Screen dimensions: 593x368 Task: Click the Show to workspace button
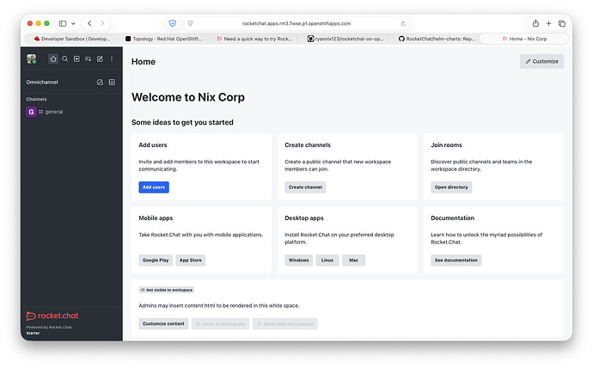(x=220, y=324)
